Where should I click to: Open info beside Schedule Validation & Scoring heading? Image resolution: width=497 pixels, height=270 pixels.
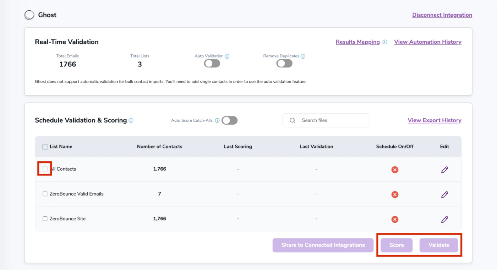pyautogui.click(x=131, y=120)
